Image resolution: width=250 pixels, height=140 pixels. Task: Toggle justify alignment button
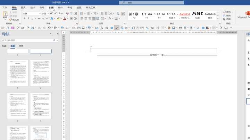point(94,19)
